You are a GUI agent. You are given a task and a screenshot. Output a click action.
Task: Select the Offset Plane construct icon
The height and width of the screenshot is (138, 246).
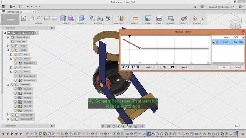[x=120, y=18]
